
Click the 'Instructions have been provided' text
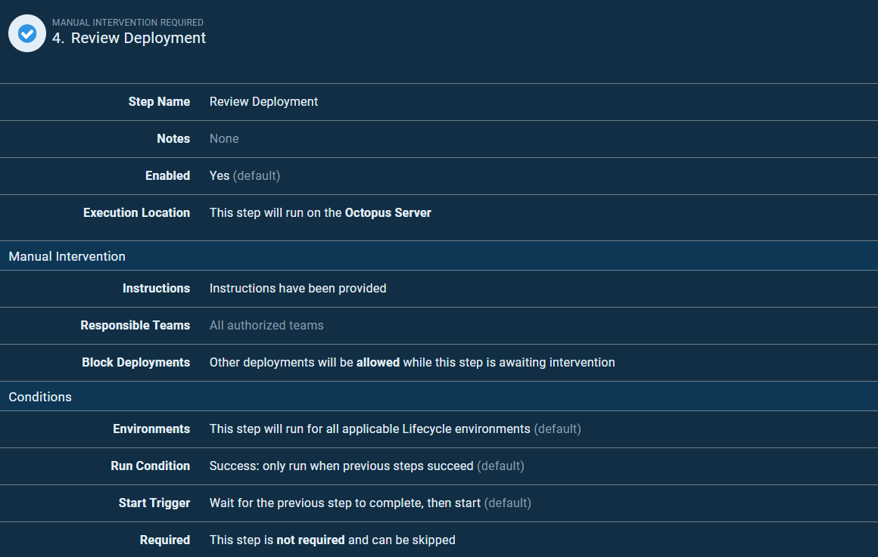click(297, 289)
